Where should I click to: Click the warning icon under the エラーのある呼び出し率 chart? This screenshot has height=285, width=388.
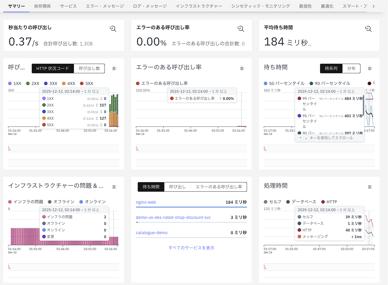[x=137, y=149]
